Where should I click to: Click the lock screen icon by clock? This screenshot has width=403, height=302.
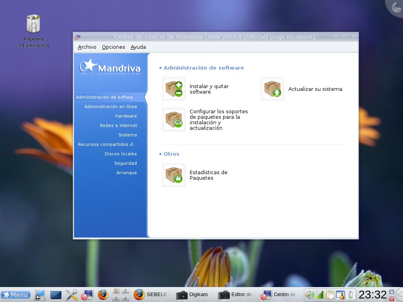(392, 292)
